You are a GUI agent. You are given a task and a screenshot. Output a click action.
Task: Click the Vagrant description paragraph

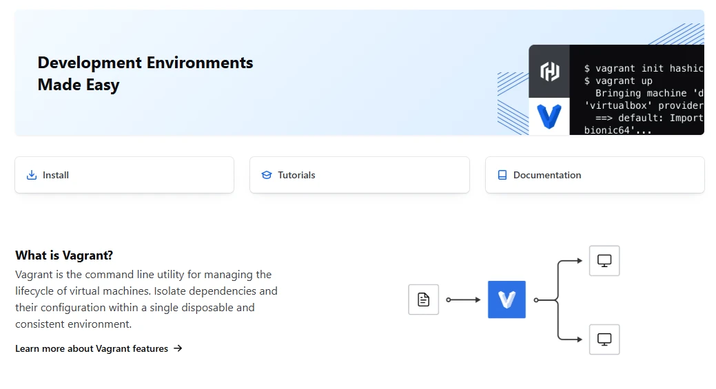pyautogui.click(x=146, y=299)
